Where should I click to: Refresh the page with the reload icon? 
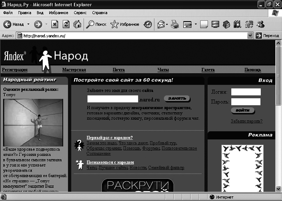(x=66, y=24)
